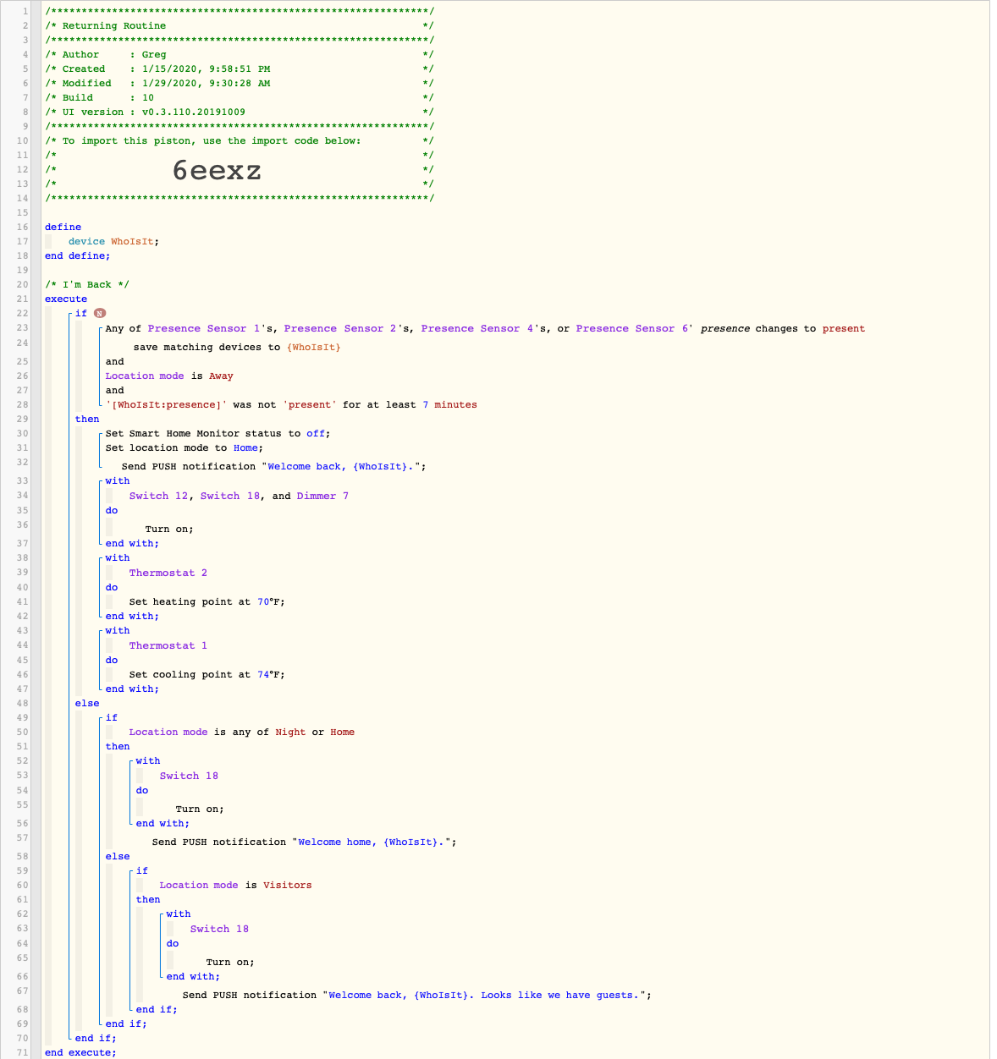Click the "Welcome back, {WhoIsIt}." push notification on line 32

[x=273, y=466]
